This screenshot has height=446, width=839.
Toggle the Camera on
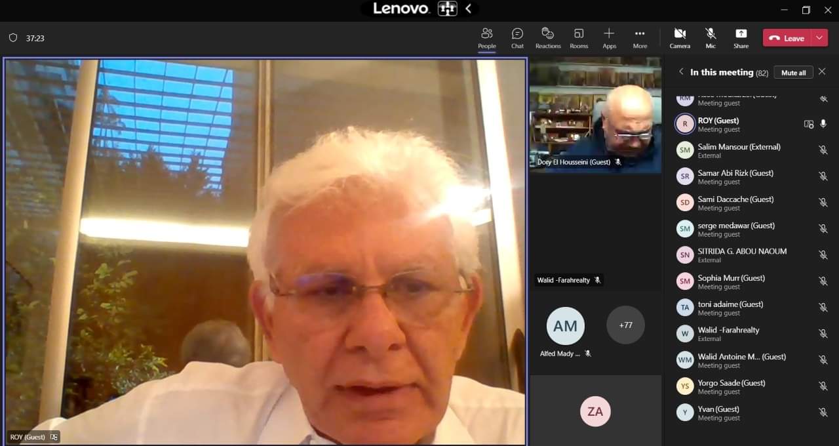[680, 38]
